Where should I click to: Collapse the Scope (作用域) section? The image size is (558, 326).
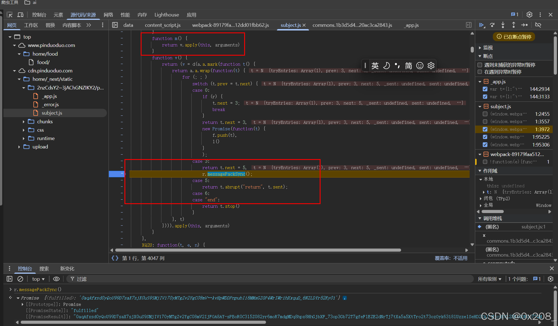[x=480, y=171]
